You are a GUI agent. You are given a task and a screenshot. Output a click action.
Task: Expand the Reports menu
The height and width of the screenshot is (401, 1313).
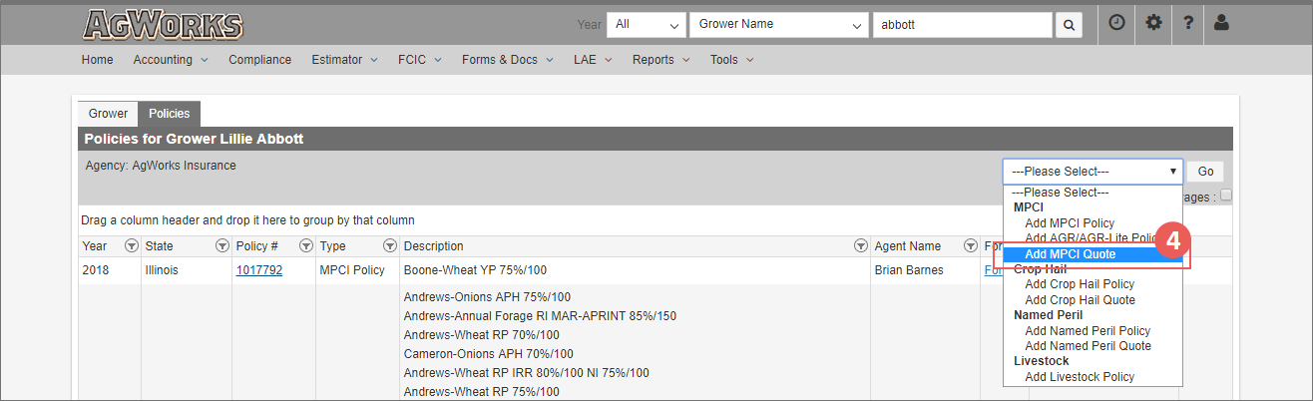pyautogui.click(x=662, y=60)
